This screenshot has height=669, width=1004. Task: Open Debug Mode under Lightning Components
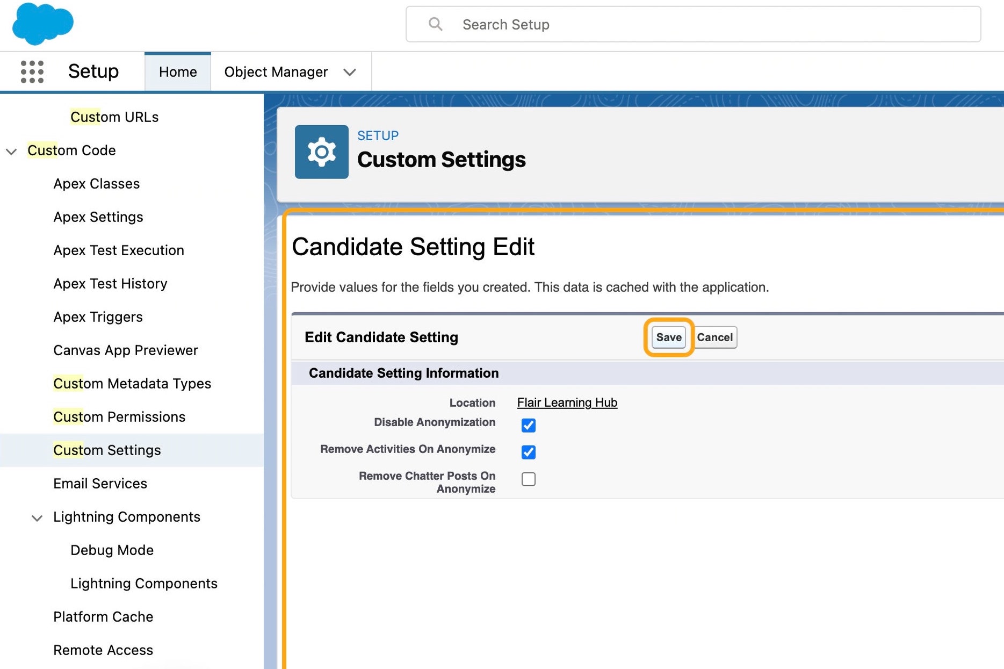tap(112, 550)
